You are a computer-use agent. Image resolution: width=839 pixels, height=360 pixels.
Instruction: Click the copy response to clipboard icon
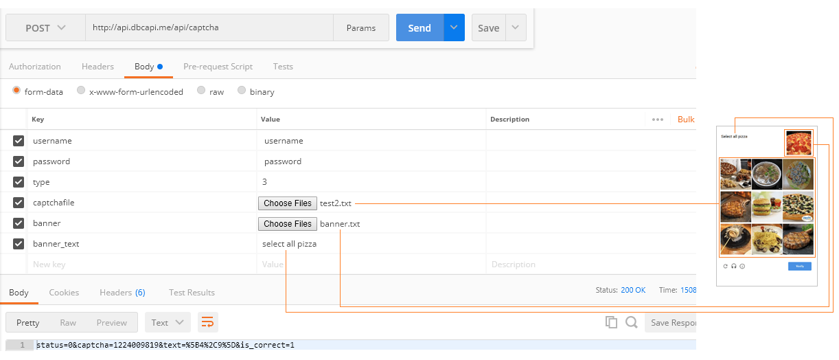611,322
